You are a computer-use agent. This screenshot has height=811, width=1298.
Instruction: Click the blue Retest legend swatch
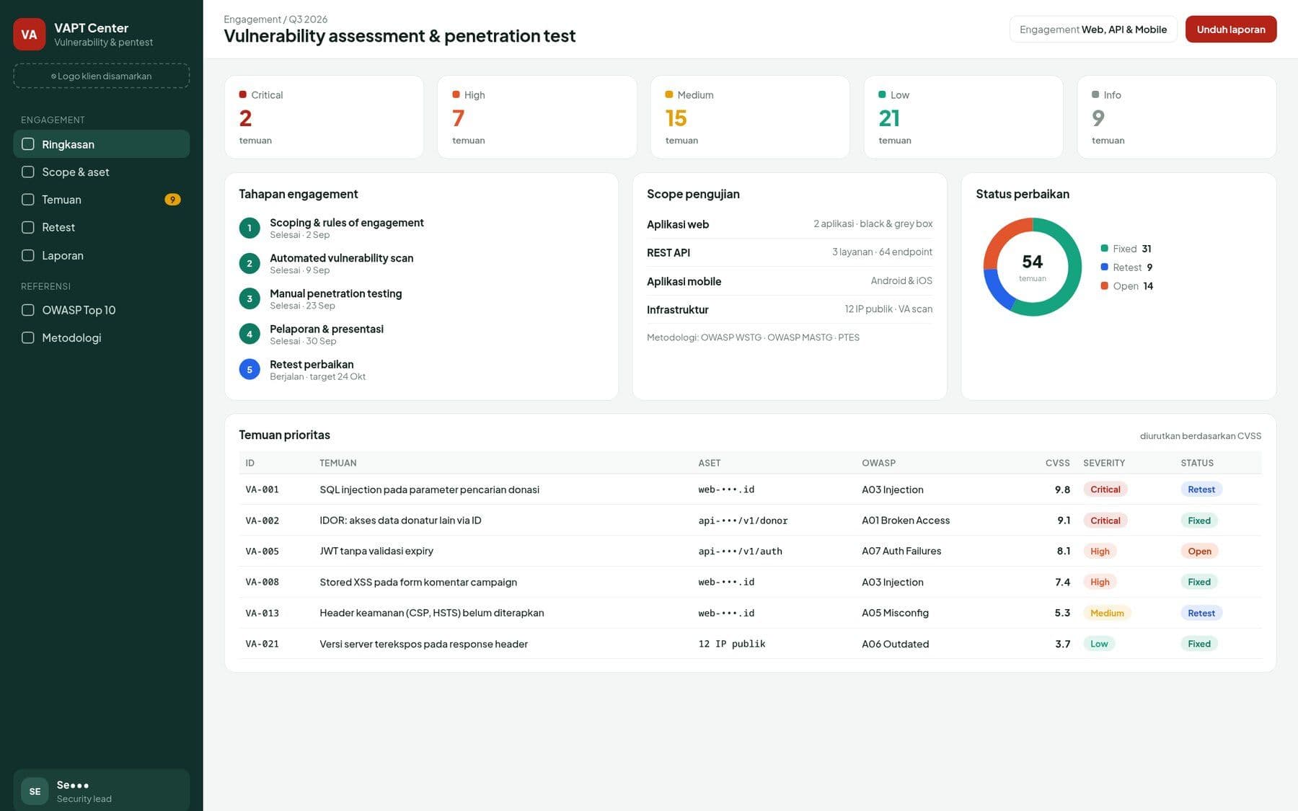(1104, 267)
